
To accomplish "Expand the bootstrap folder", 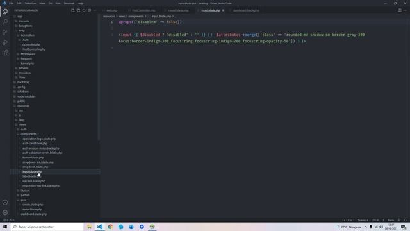I will [x=23, y=82].
